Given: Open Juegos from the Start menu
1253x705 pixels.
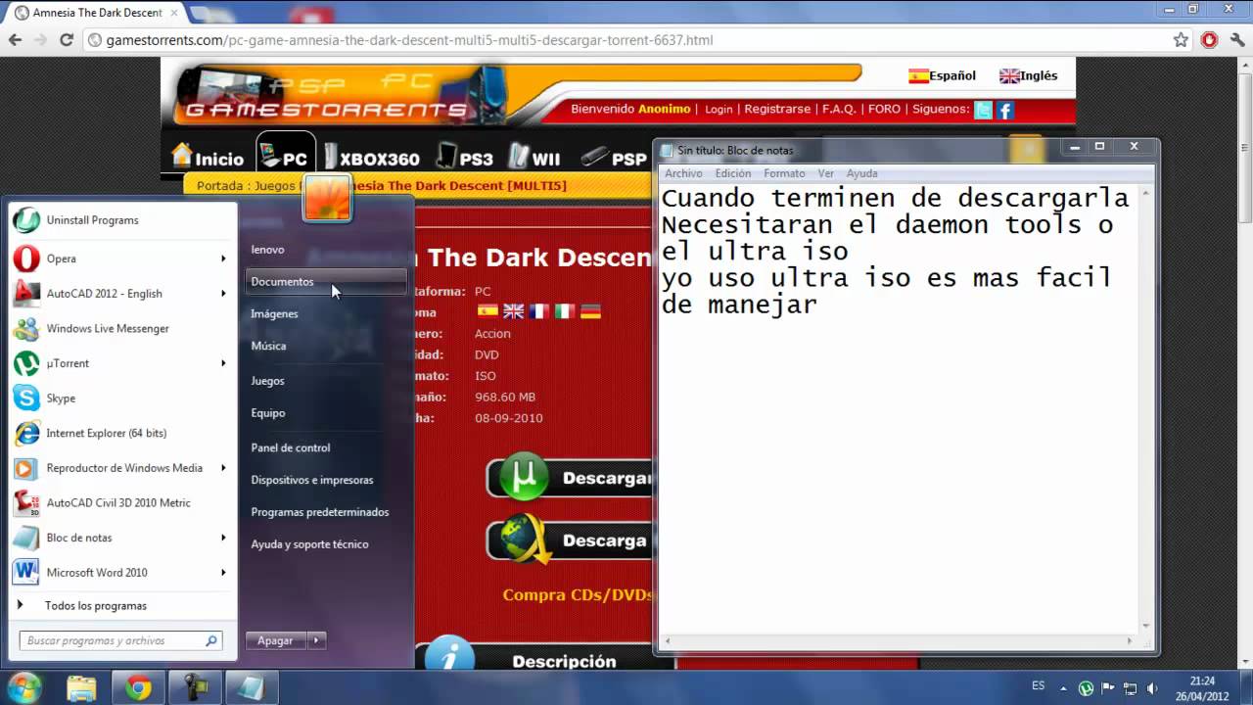Looking at the screenshot, I should tap(267, 381).
